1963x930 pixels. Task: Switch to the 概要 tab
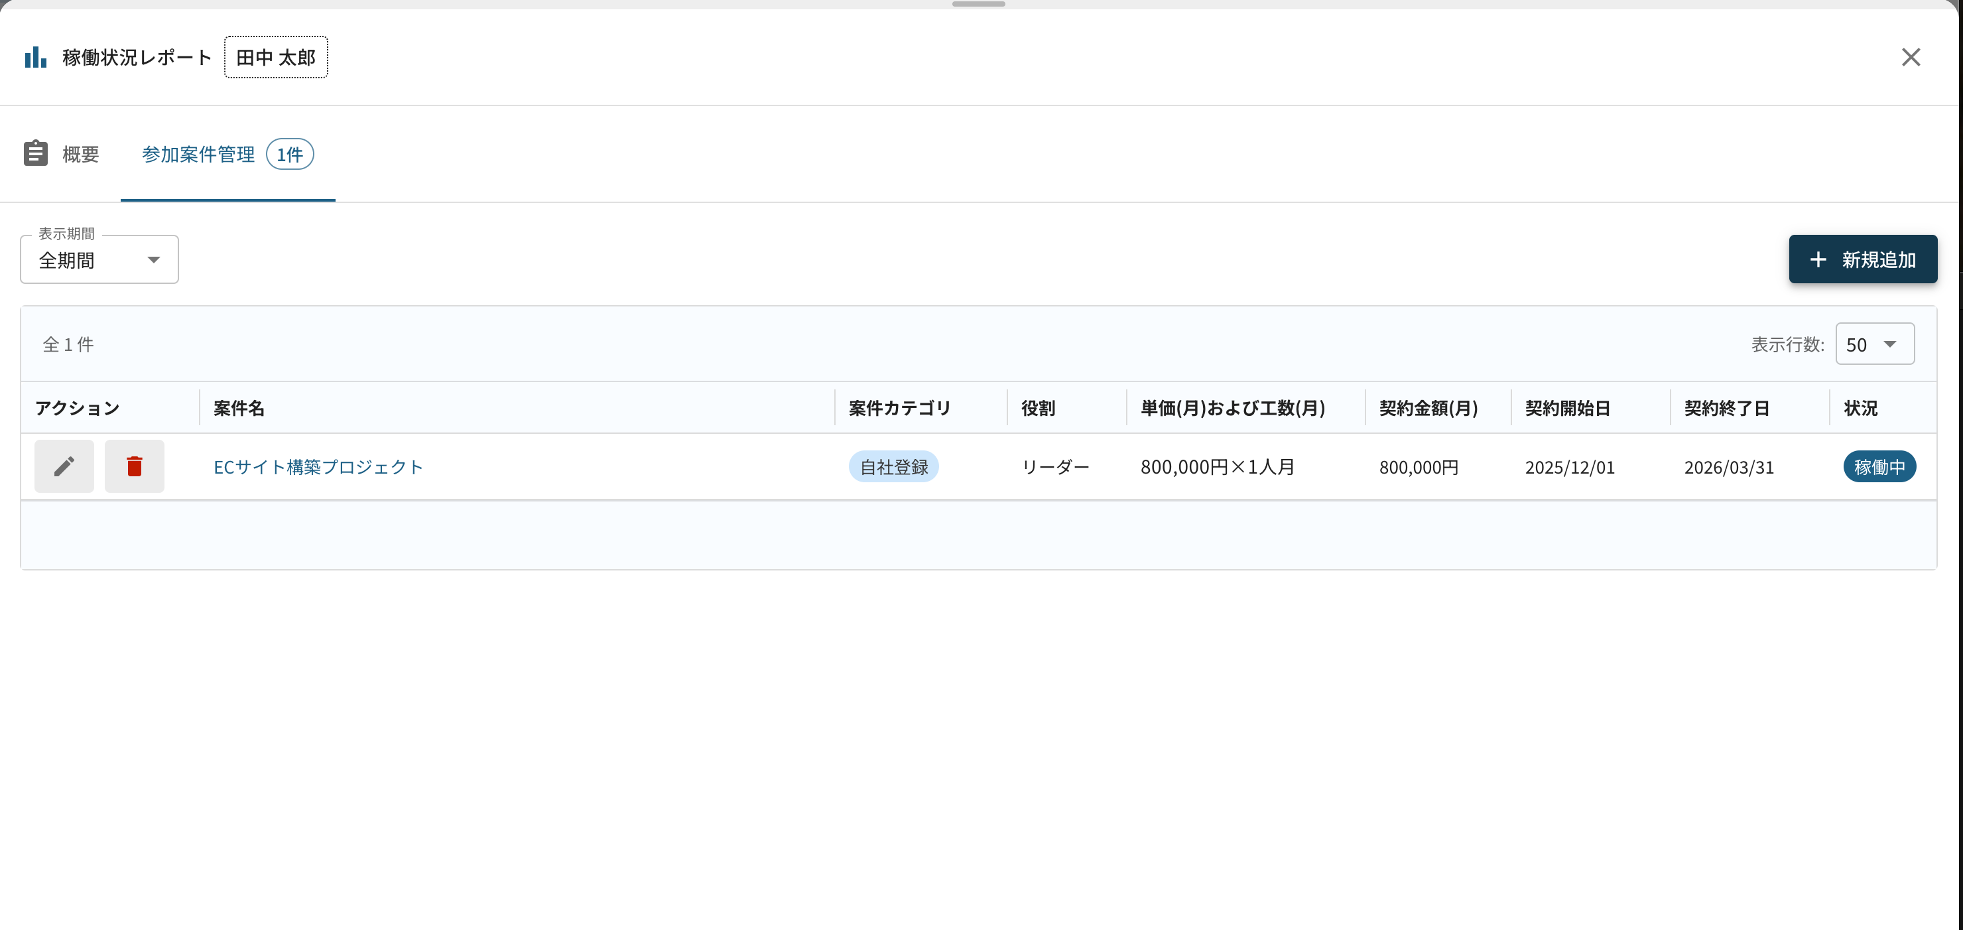80,154
